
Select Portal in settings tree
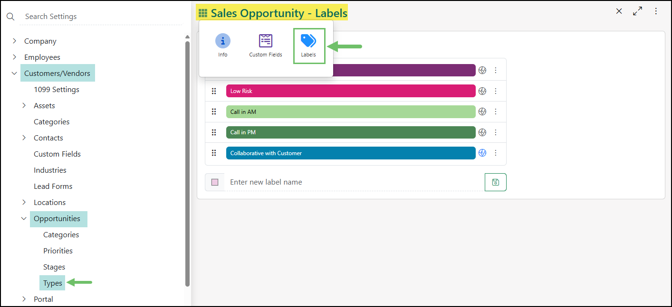[x=43, y=299]
